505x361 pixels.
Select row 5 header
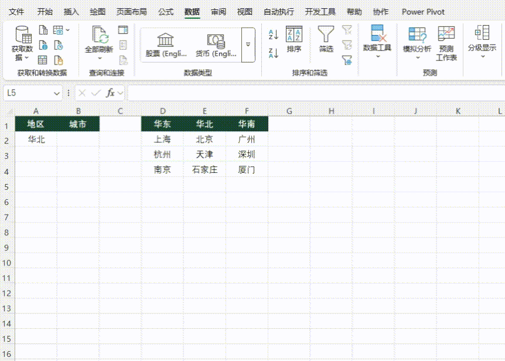point(7,187)
